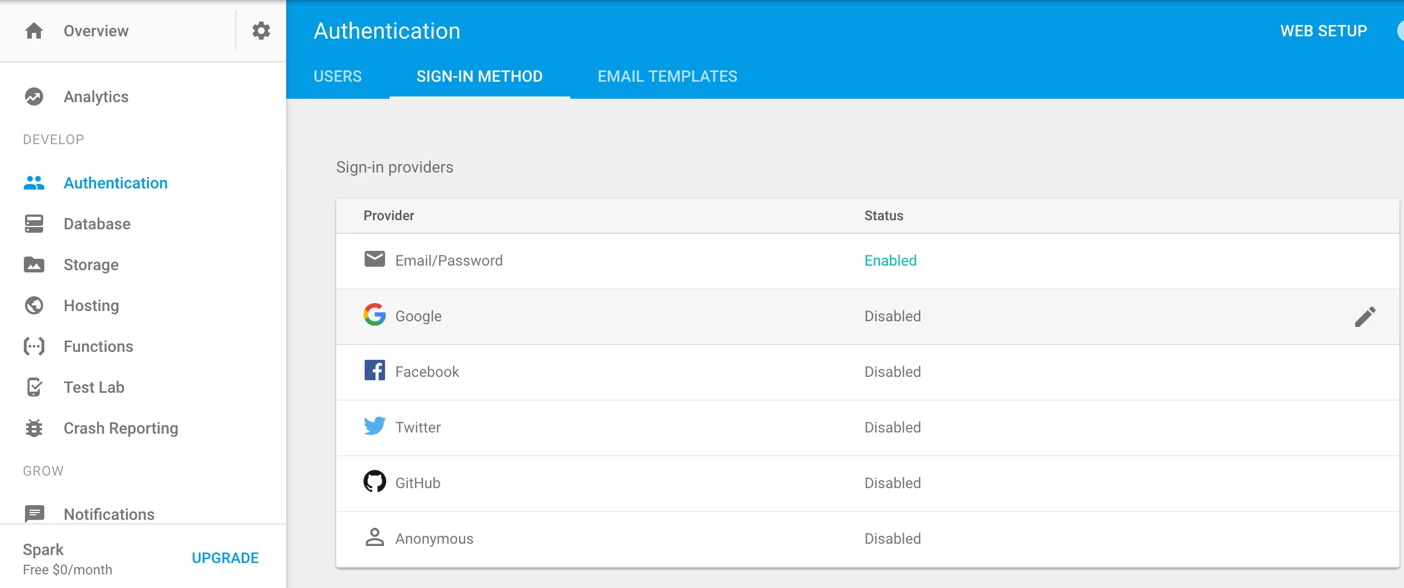Open Analytics via its chart icon
The height and width of the screenshot is (588, 1404).
point(34,96)
